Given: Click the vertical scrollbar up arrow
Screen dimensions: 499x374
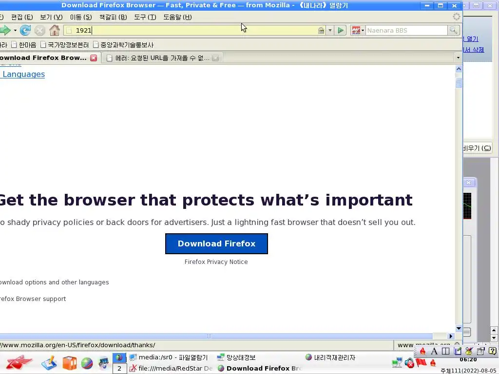Looking at the screenshot, I should pyautogui.click(x=459, y=69).
